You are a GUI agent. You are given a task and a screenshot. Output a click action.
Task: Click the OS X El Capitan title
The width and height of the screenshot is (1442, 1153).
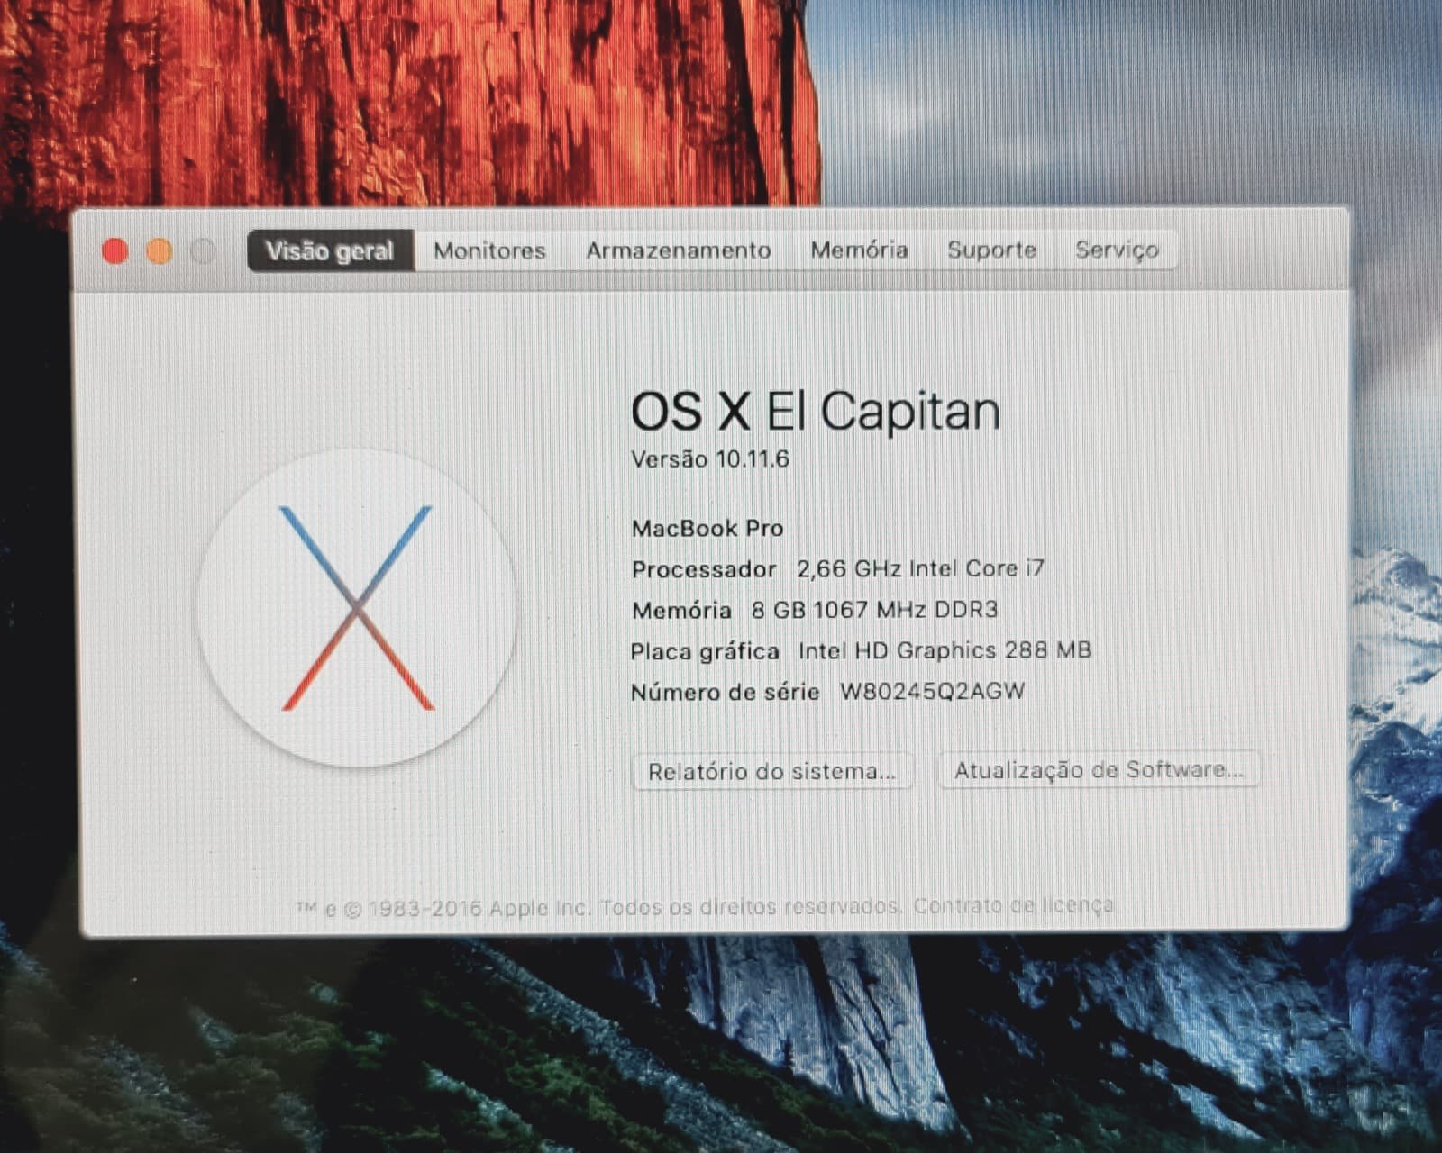815,411
